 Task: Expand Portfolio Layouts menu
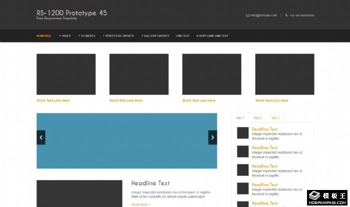119,36
